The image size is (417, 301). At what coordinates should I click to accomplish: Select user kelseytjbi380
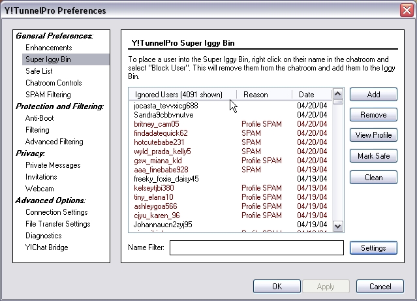pos(154,188)
